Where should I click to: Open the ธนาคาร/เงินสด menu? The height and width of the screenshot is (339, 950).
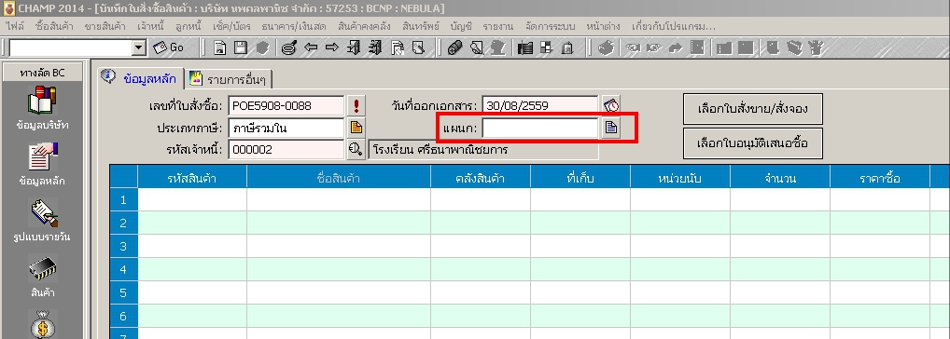pos(294,27)
